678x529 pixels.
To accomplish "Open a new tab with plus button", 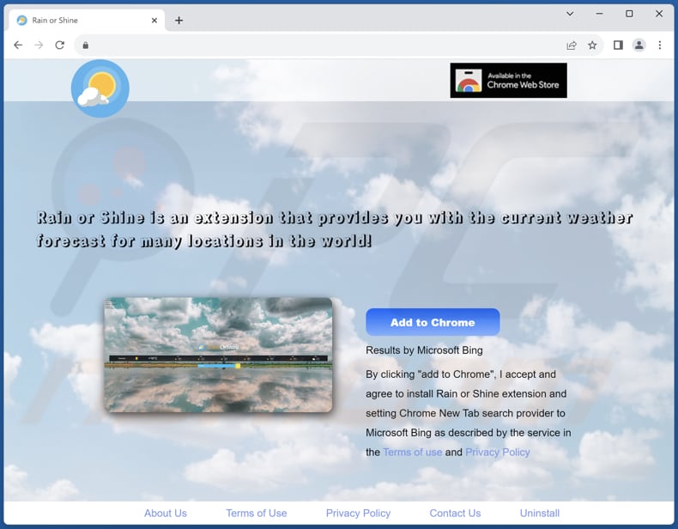I will click(x=179, y=21).
